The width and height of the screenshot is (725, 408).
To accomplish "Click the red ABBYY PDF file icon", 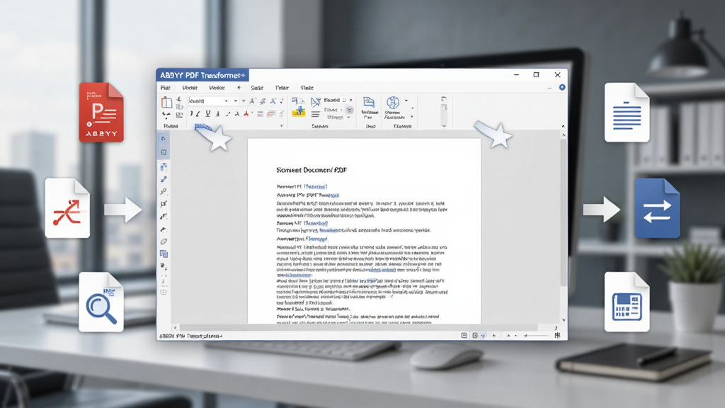I will pos(101,113).
